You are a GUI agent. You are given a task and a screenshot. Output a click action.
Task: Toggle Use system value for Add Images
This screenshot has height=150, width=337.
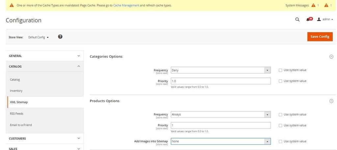[280, 141]
